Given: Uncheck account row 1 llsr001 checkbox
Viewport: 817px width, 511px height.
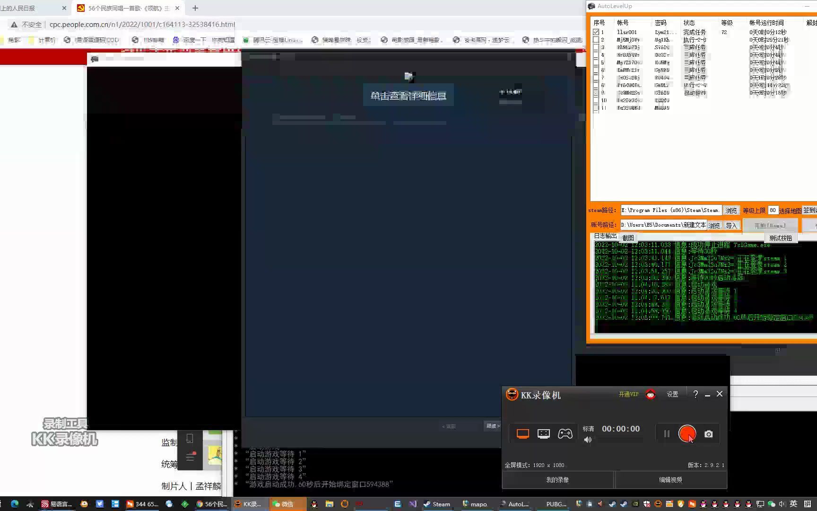Looking at the screenshot, I should 596,32.
